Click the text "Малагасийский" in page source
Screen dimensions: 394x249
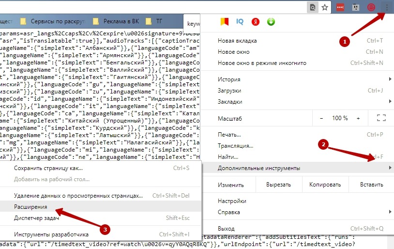pos(151,142)
